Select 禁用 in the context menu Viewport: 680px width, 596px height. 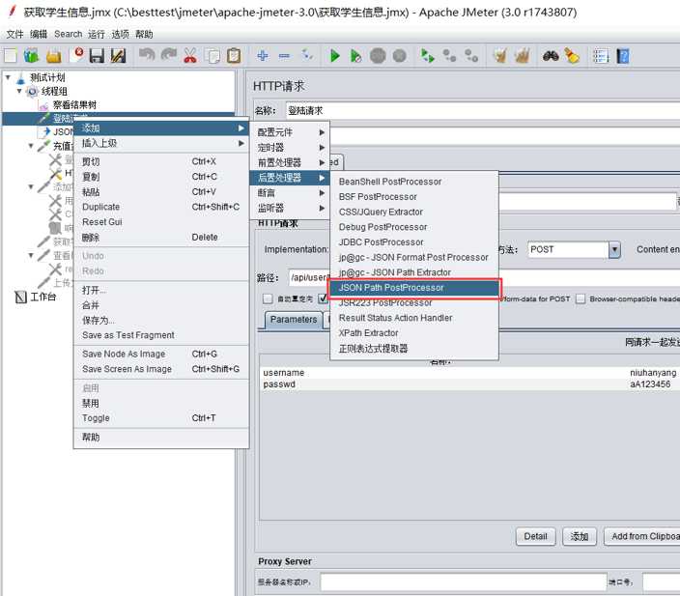161,403
